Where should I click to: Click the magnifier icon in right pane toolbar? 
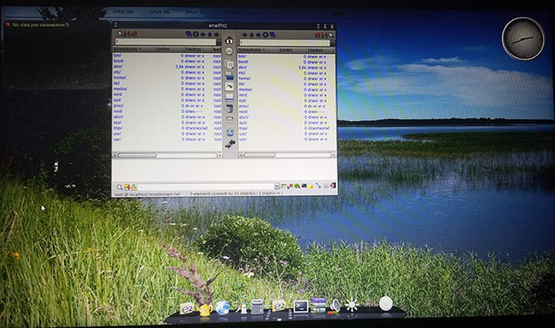[331, 35]
